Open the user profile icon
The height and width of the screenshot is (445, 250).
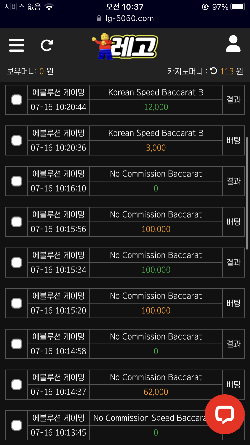[x=233, y=44]
